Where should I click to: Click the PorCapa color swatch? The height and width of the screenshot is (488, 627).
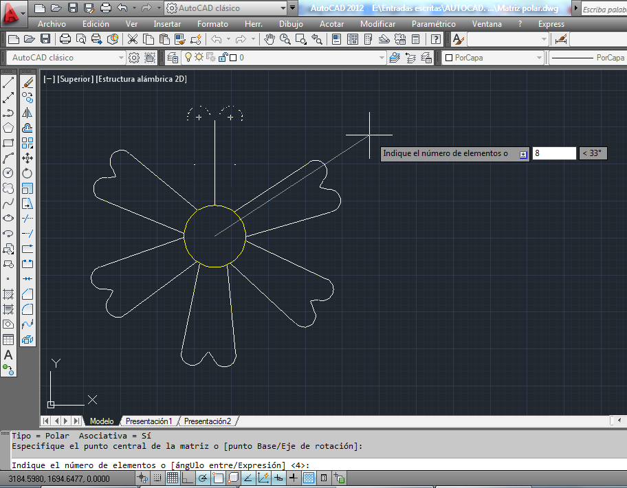448,58
